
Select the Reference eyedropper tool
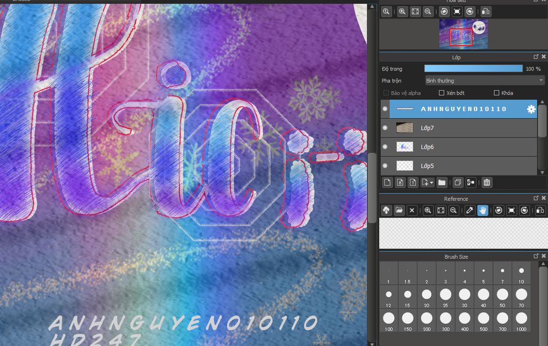click(x=470, y=210)
